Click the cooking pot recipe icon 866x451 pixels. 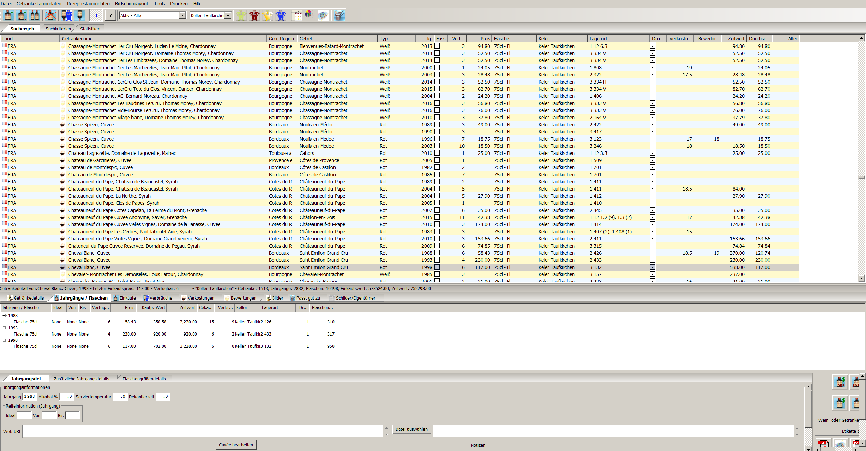(x=339, y=15)
